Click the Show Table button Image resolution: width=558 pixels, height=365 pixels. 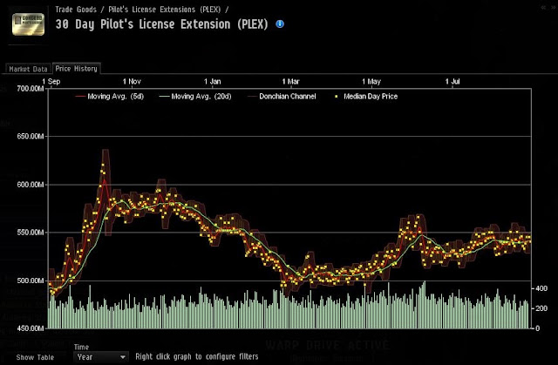tap(35, 357)
